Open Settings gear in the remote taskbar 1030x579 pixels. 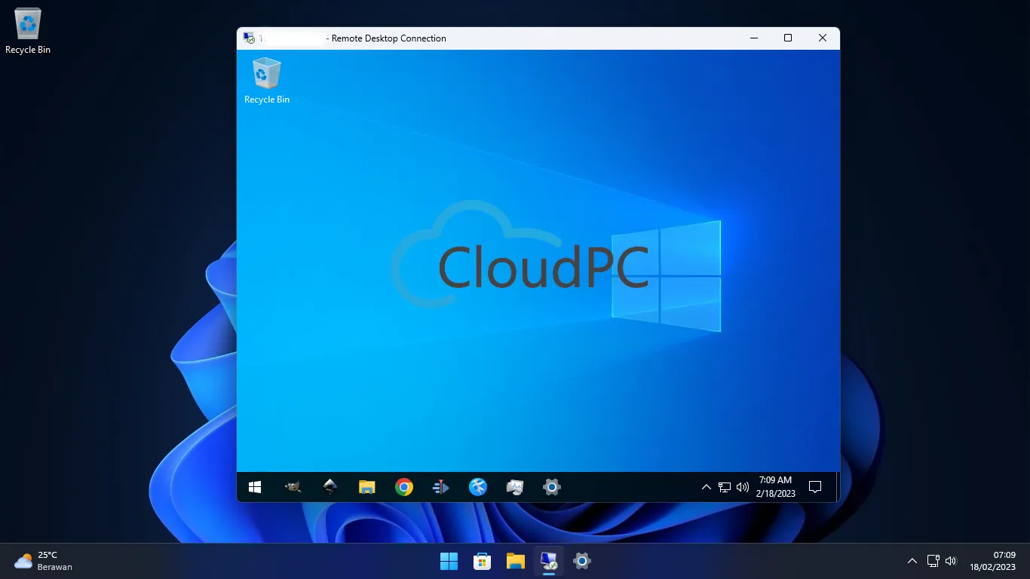[x=552, y=487]
